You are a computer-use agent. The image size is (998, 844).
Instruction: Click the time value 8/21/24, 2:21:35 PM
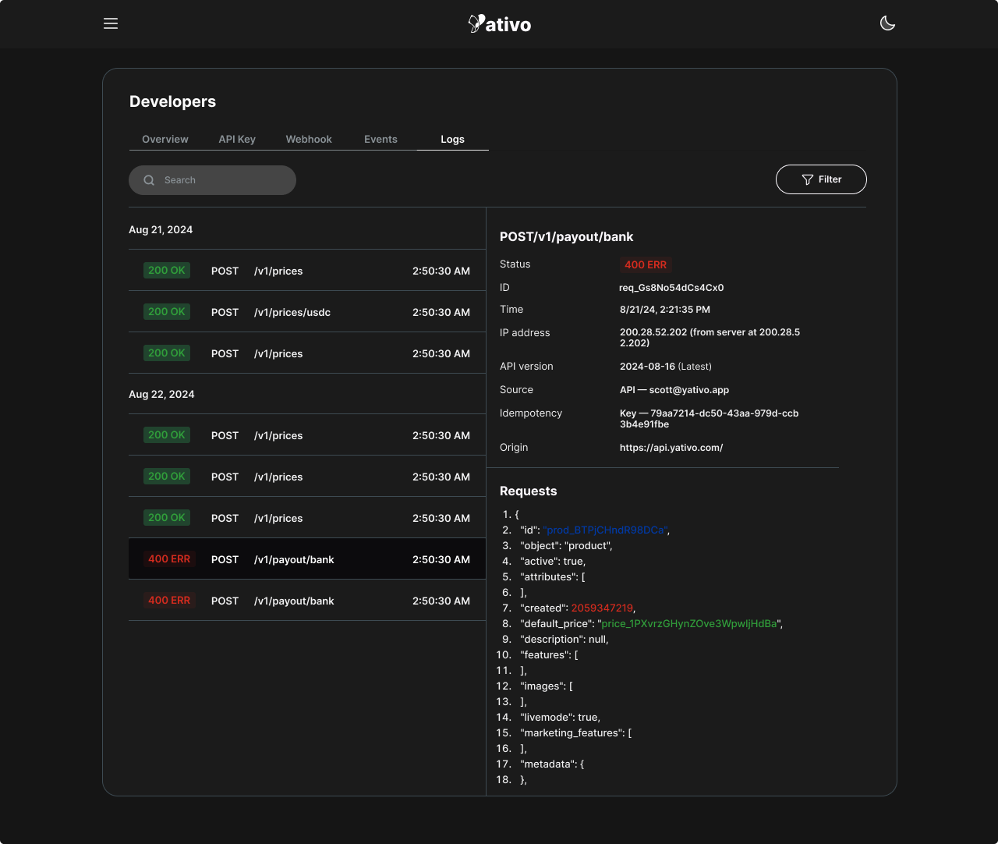665,310
